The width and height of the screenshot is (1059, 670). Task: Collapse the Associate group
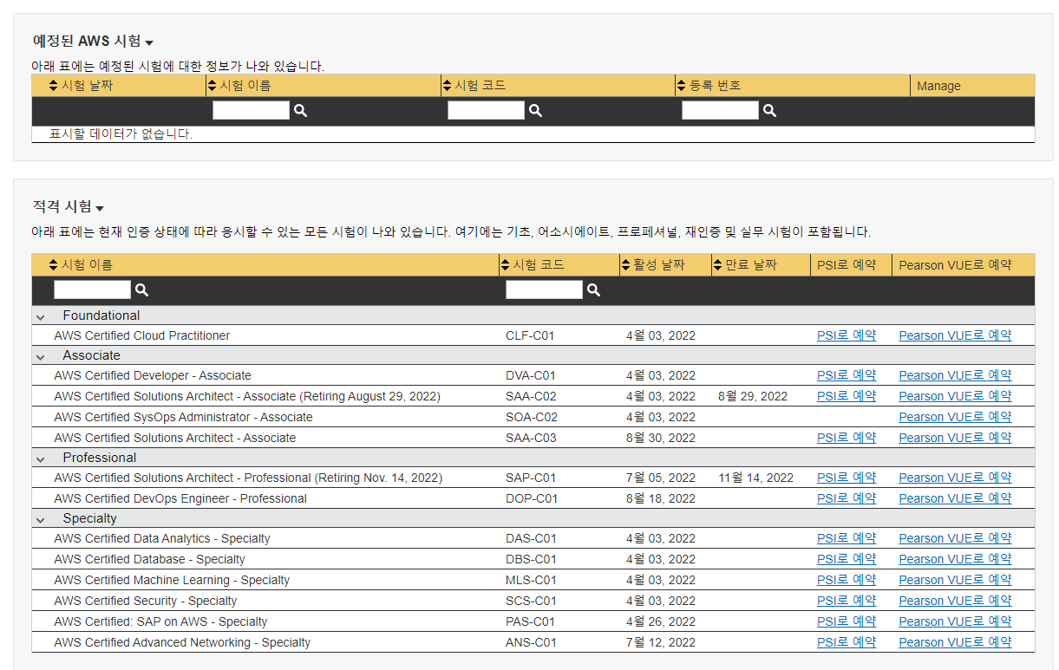(x=40, y=356)
